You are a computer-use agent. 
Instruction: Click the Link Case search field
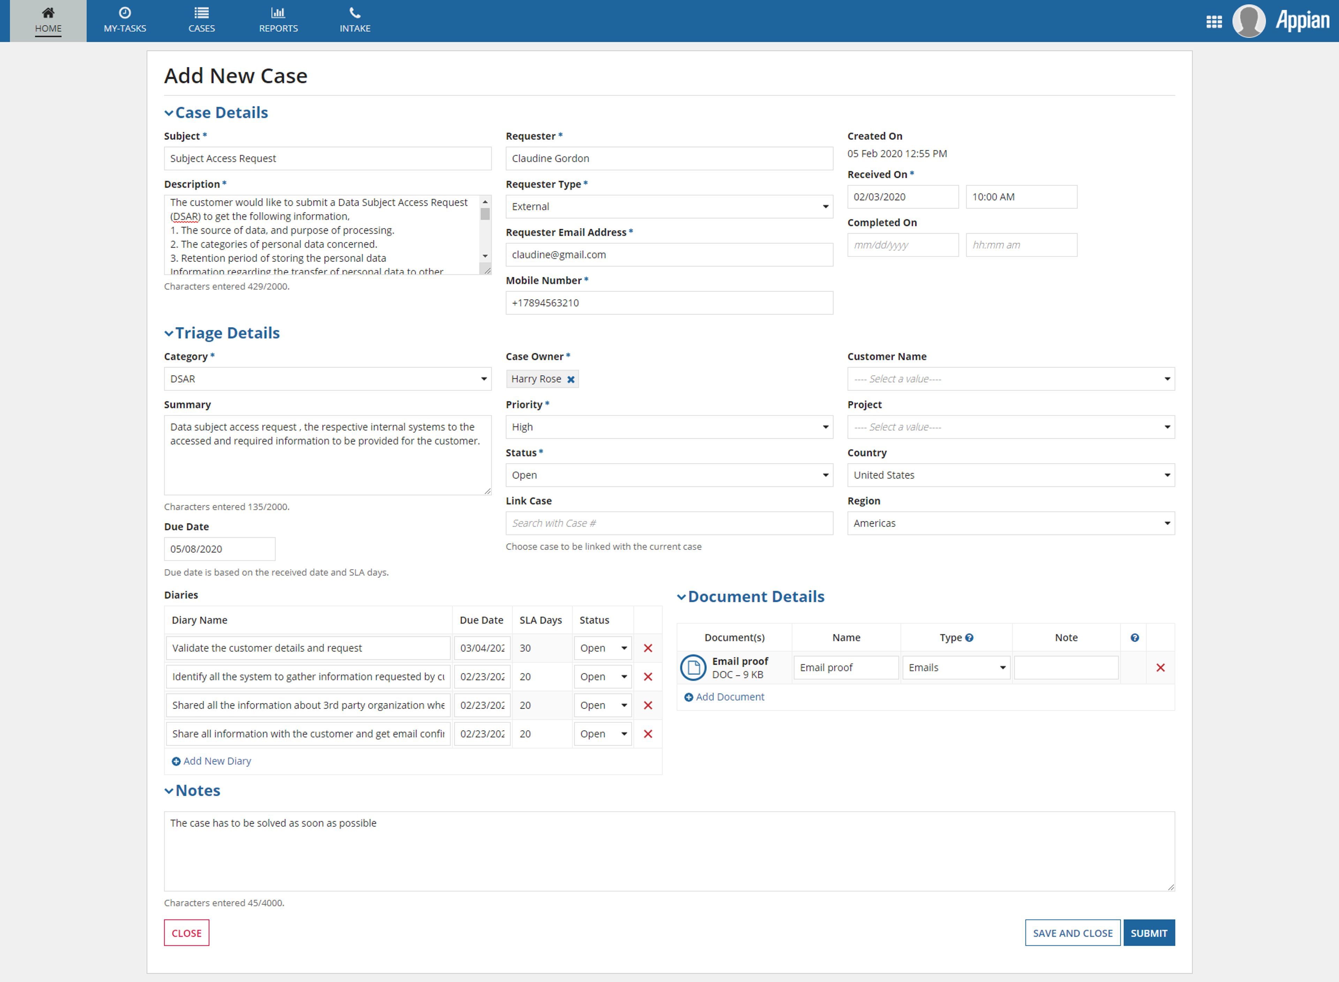(x=669, y=524)
